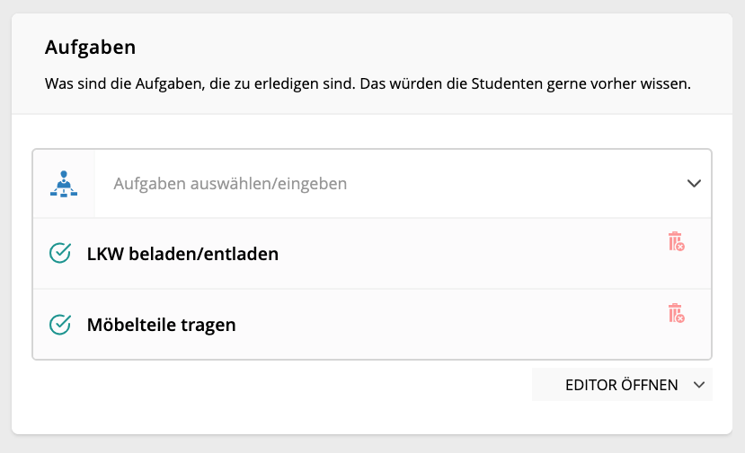Click empty space in the Möbelteile tragen row

[x=451, y=325]
